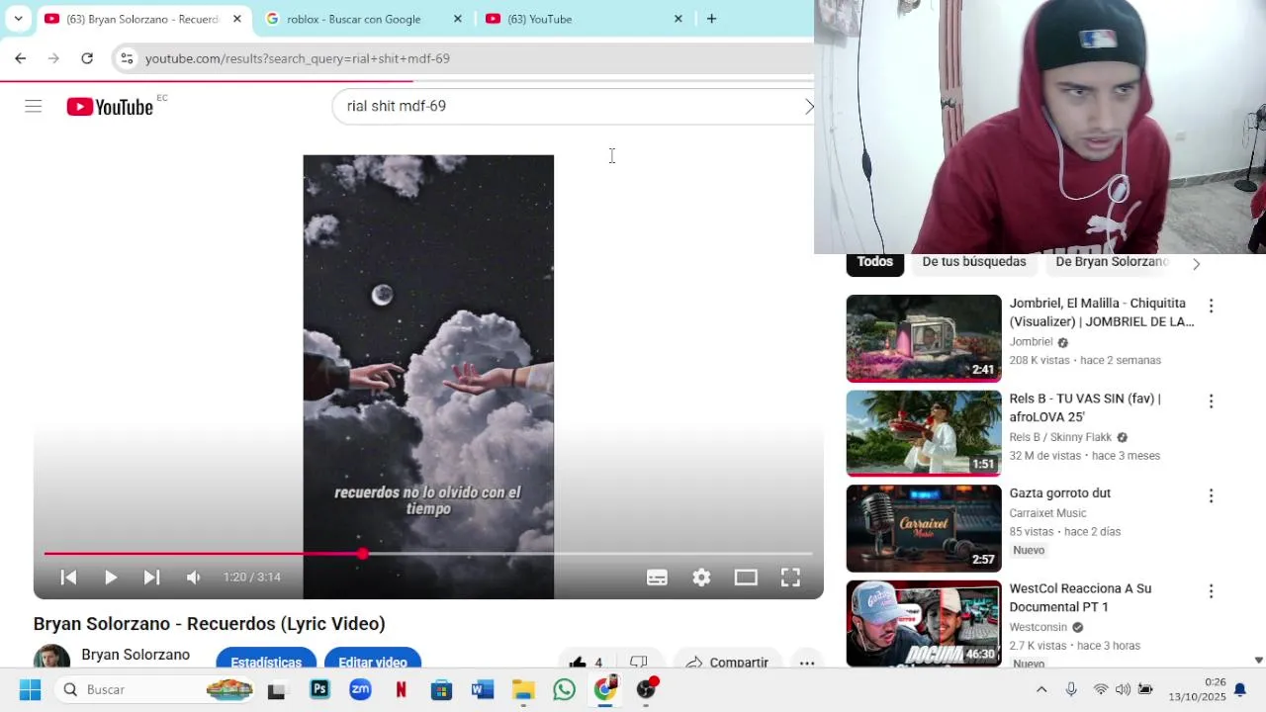Open Jombriel Chiquitita video thumbnail
The image size is (1266, 712).
(x=924, y=338)
